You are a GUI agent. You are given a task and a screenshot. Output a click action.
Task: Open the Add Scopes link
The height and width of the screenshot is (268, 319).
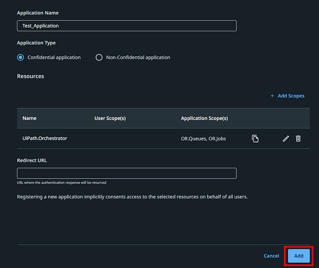(x=291, y=96)
